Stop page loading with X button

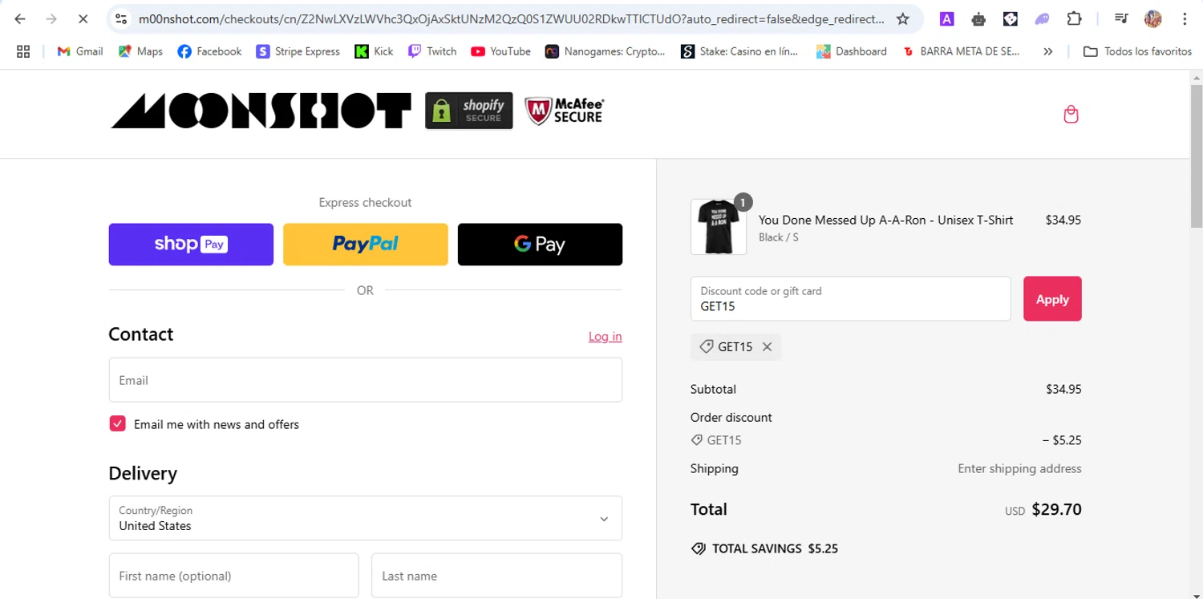[x=83, y=18]
